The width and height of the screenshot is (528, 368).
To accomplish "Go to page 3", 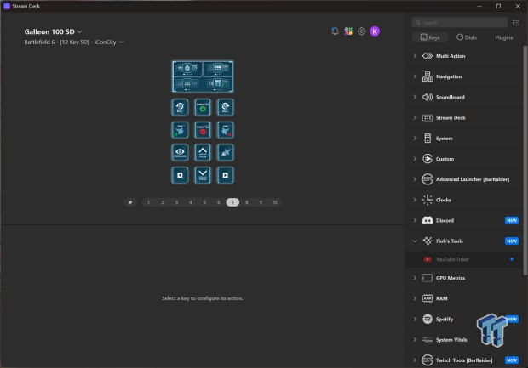I will pyautogui.click(x=176, y=202).
